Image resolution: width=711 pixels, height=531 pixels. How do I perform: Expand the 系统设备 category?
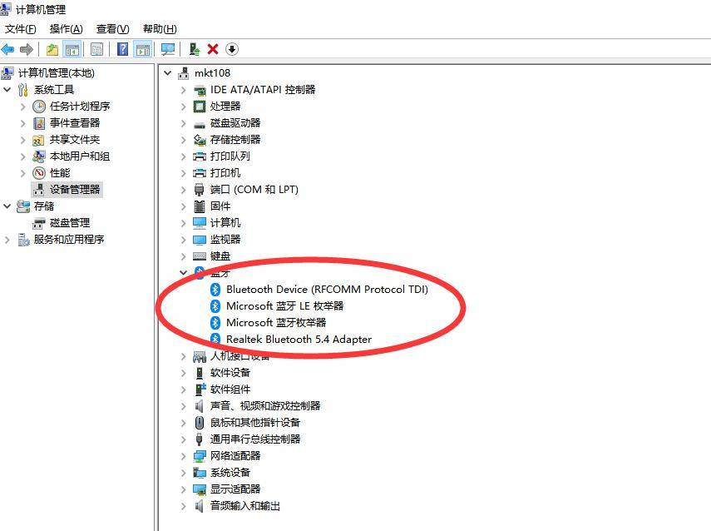click(183, 473)
